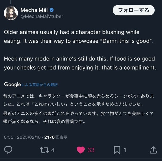Click the Google logo in translation notice
This screenshot has width=162, height=161.
click(x=12, y=85)
